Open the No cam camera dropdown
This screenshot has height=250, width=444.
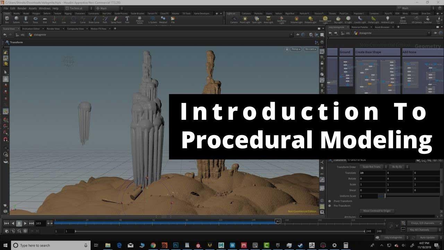coord(311,49)
